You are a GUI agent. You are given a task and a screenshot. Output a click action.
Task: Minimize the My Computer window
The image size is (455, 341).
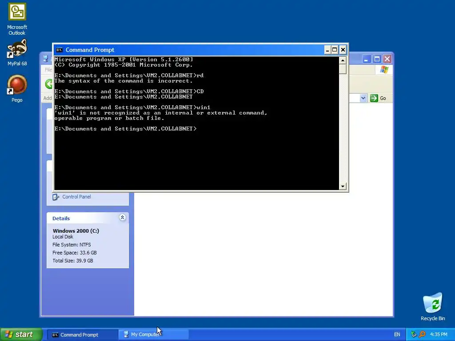tap(366, 59)
